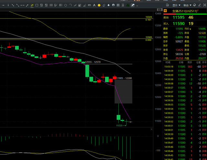Click the 生猪2511(LH2511) contract title
Image resolution: width=207 pixels, height=160 pixels.
point(185,11)
